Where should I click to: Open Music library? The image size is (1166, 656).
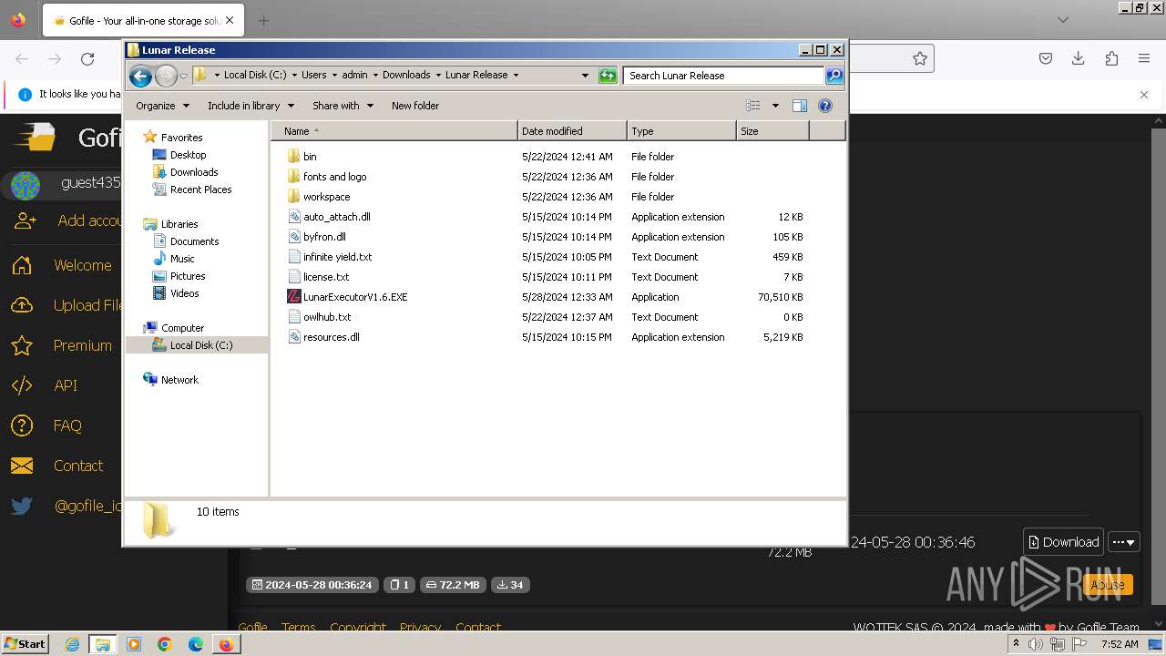tap(182, 259)
